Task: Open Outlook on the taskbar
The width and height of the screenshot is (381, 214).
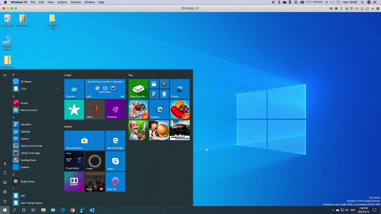Action: click(x=92, y=210)
